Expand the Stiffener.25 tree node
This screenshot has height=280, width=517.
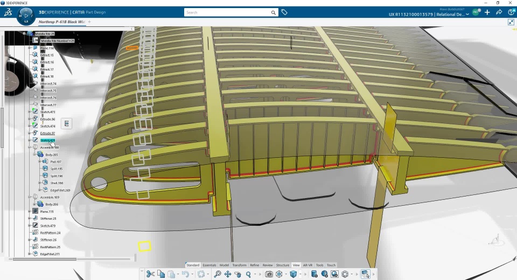tap(29, 218)
